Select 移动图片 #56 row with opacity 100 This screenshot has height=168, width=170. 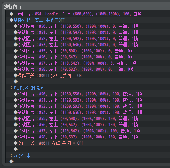[x=87, y=125]
